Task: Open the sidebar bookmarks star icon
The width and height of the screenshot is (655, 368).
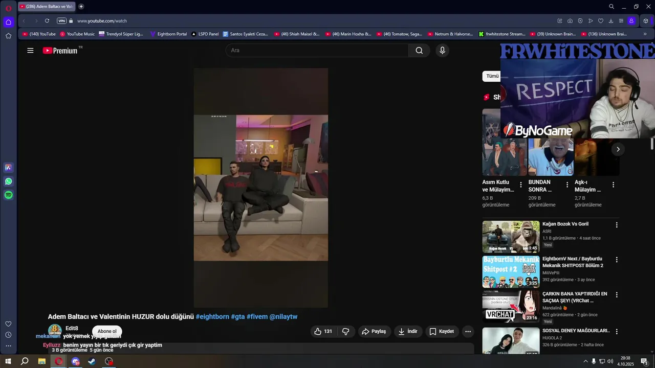Action: tap(8, 36)
